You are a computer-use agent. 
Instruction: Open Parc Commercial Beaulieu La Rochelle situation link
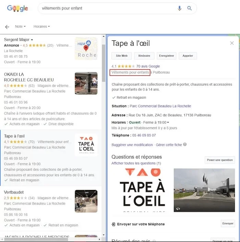[x=160, y=106]
